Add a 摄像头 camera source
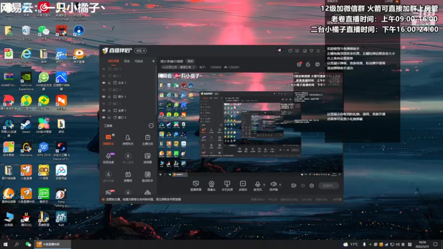443x249 pixels. (x=212, y=186)
